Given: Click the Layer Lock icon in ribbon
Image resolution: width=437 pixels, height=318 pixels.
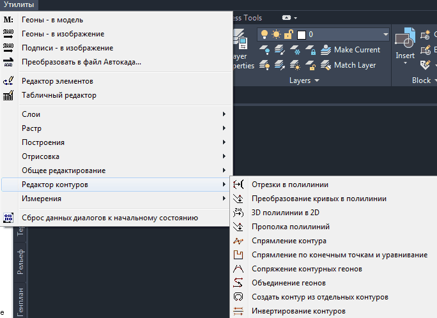Looking at the screenshot, I should (310, 50).
